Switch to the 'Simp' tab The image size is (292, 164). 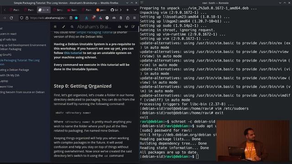(58, 10)
